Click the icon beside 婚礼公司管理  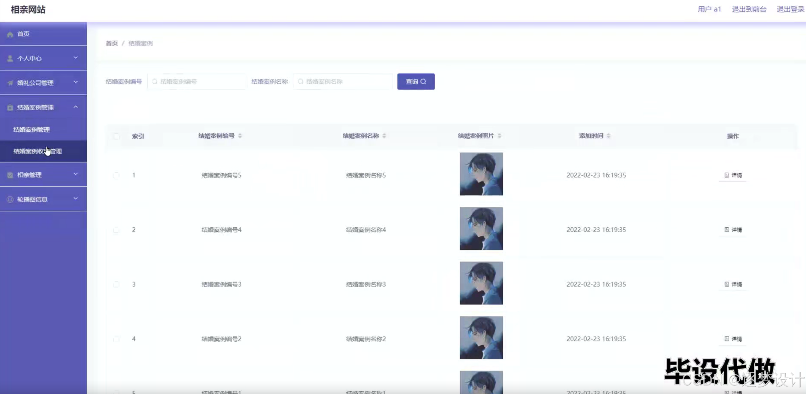pyautogui.click(x=10, y=83)
